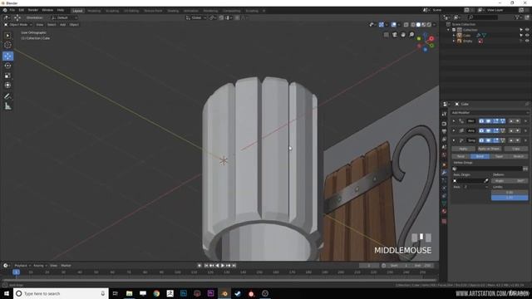
Task: Choose the Scale tool
Action: pyautogui.click(x=7, y=76)
